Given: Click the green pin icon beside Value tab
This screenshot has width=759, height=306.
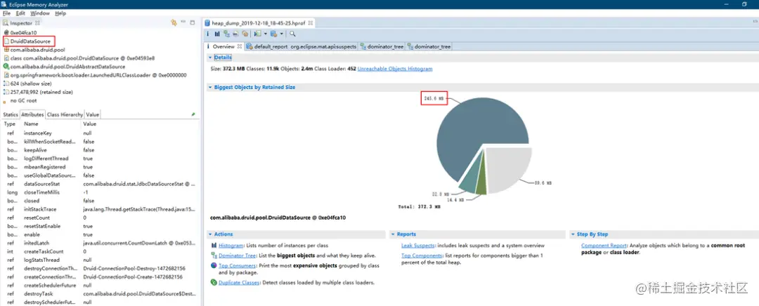Looking at the screenshot, I should [193, 114].
